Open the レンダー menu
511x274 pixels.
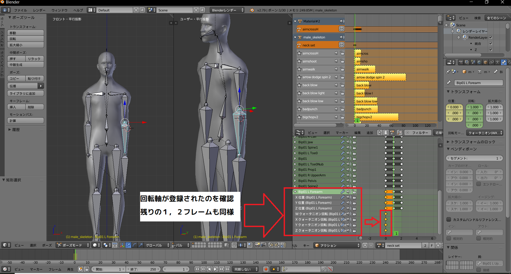(39, 10)
